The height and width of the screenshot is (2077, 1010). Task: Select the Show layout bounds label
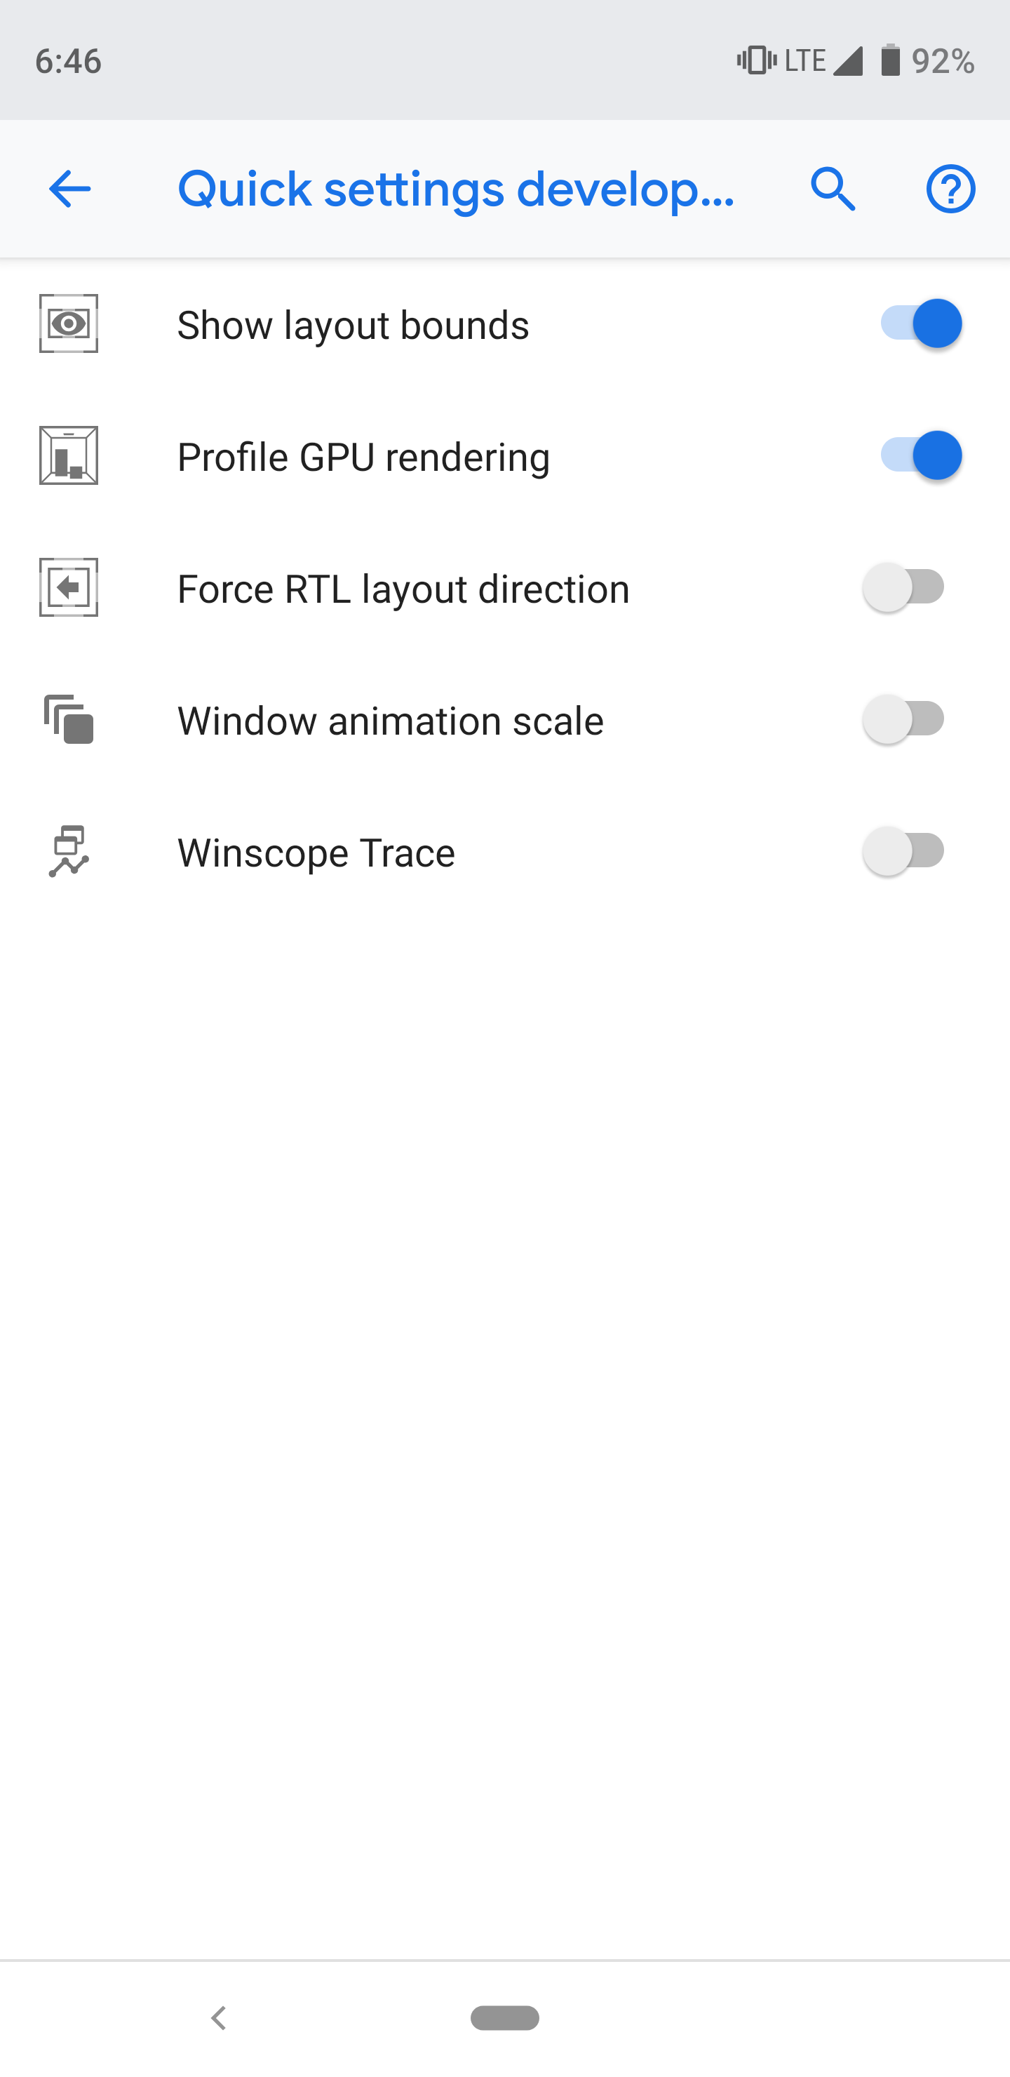click(353, 325)
